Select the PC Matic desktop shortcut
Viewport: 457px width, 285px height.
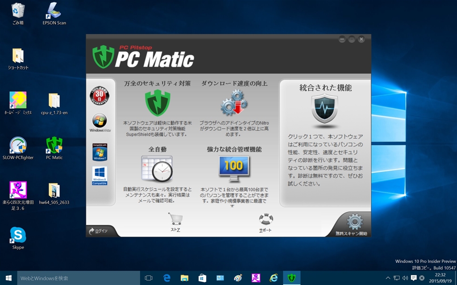pos(54,148)
